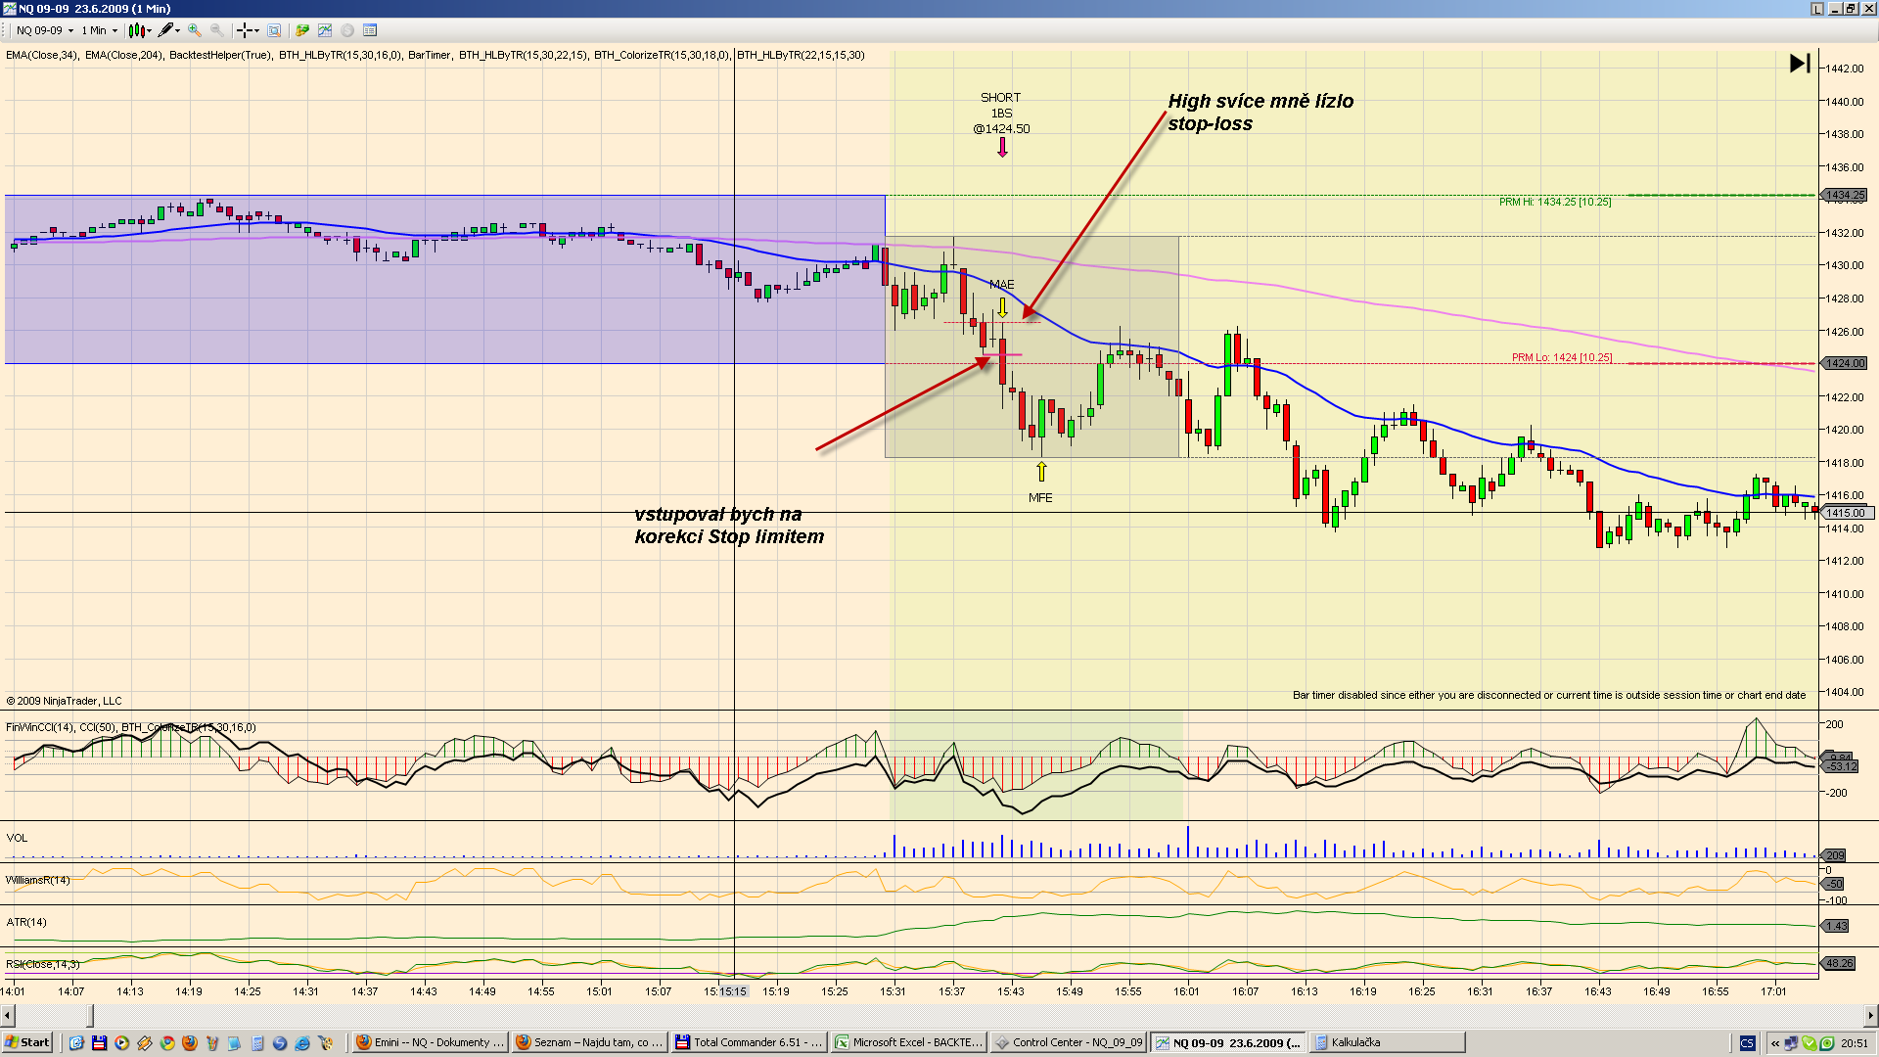Click the zoom out magnifier icon
Image resolution: width=1879 pixels, height=1057 pixels.
click(217, 30)
